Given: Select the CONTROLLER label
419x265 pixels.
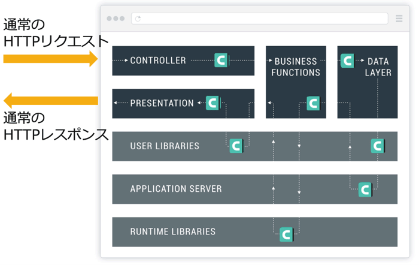Looking at the screenshot, I should pos(158,61).
